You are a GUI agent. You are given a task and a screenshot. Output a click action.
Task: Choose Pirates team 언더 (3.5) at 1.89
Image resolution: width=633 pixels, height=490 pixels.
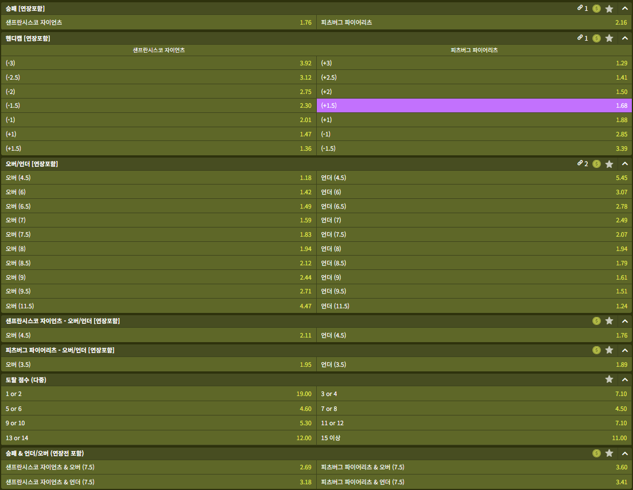pos(474,364)
